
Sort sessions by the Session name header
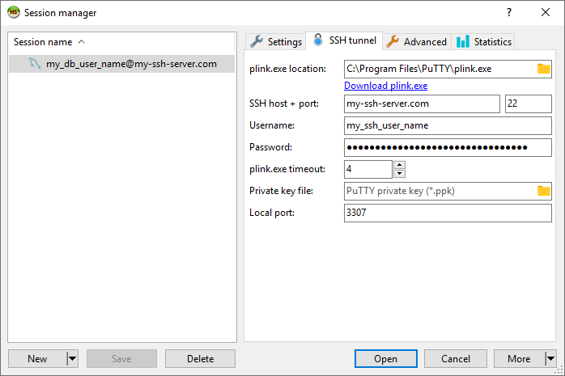121,42
